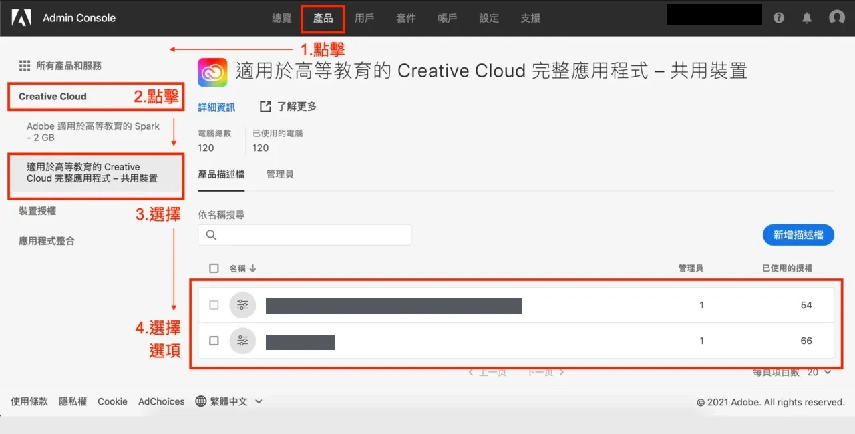Click the external link icon beside 了解更多

tap(265, 107)
